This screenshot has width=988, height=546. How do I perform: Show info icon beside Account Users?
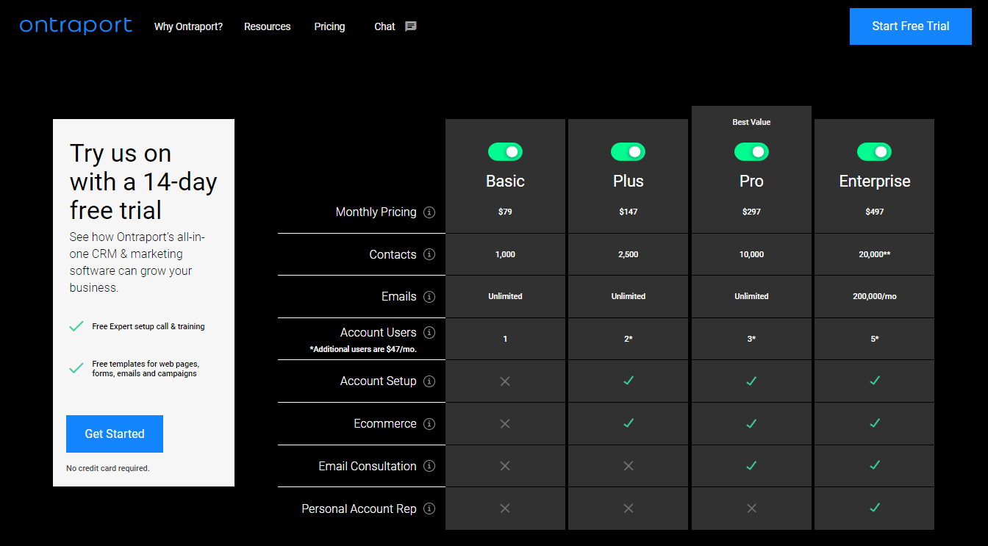click(429, 332)
